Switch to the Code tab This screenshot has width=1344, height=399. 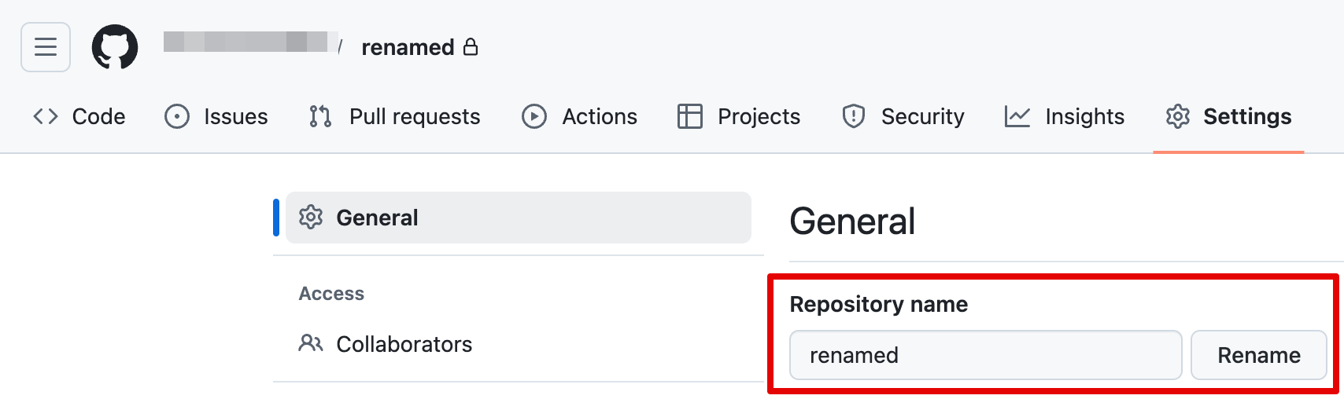[x=98, y=117]
